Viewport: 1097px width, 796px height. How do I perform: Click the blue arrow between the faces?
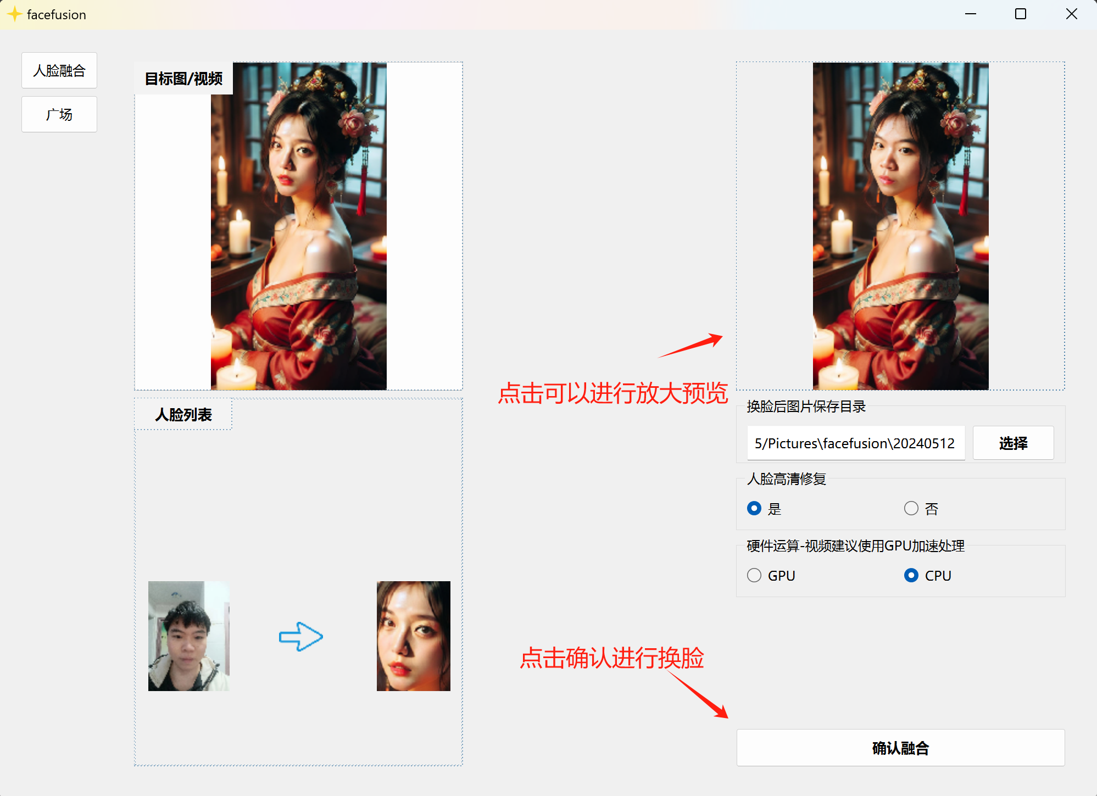point(301,637)
